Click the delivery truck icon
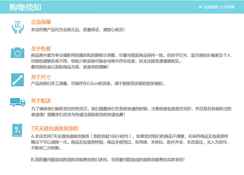Screen dimensions: 244x175 coord(18,102)
